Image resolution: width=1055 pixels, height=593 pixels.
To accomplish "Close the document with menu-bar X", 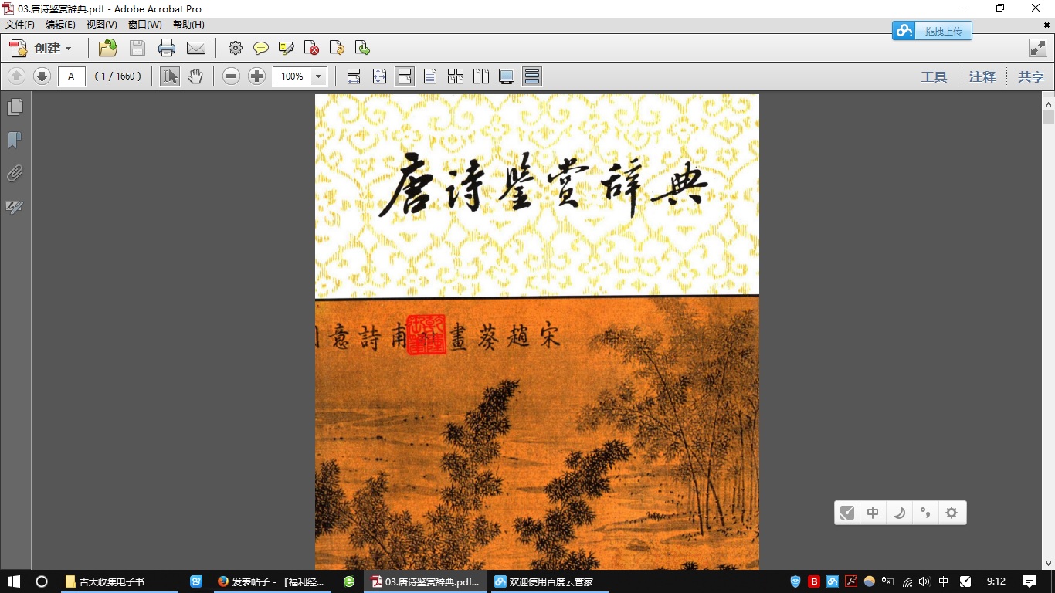I will (x=1047, y=25).
